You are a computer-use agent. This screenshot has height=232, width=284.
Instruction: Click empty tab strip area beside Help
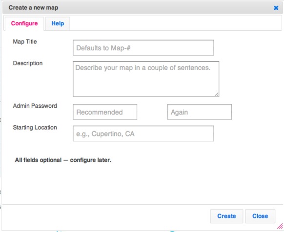pyautogui.click(x=176, y=23)
